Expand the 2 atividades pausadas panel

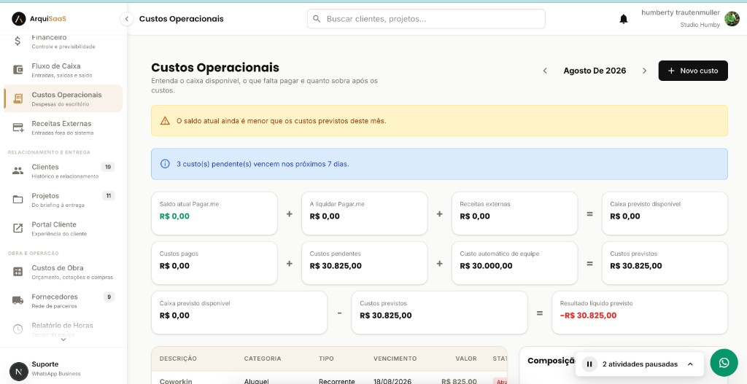(690, 364)
